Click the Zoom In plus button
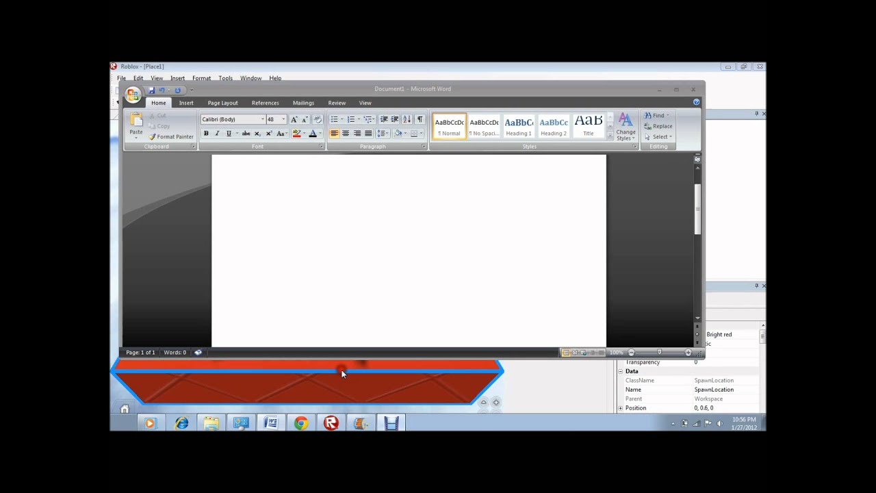The image size is (876, 493). tap(688, 353)
